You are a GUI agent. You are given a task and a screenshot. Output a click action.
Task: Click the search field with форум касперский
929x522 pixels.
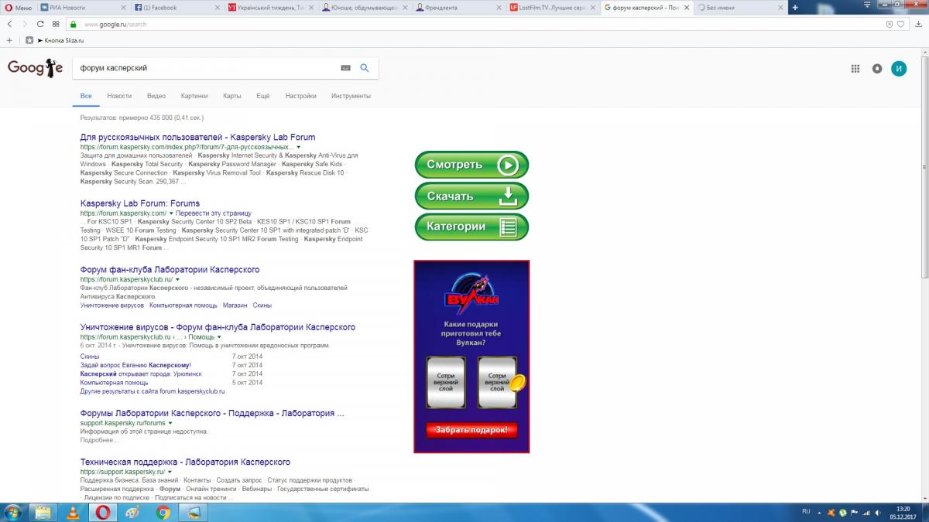[205, 68]
